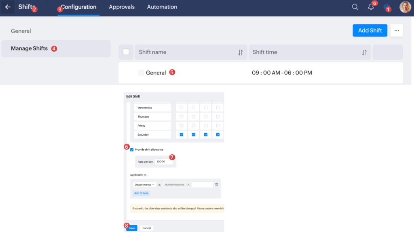
Task: Click the Add Criteria link
Action: (x=142, y=193)
